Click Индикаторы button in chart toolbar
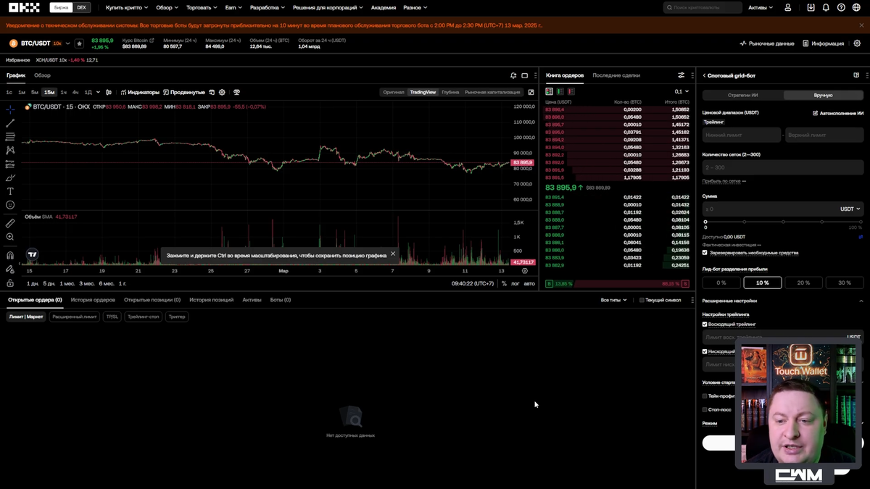Viewport: 870px width, 489px height. [140, 92]
